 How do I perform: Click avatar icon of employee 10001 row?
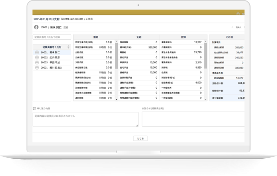click(x=37, y=52)
